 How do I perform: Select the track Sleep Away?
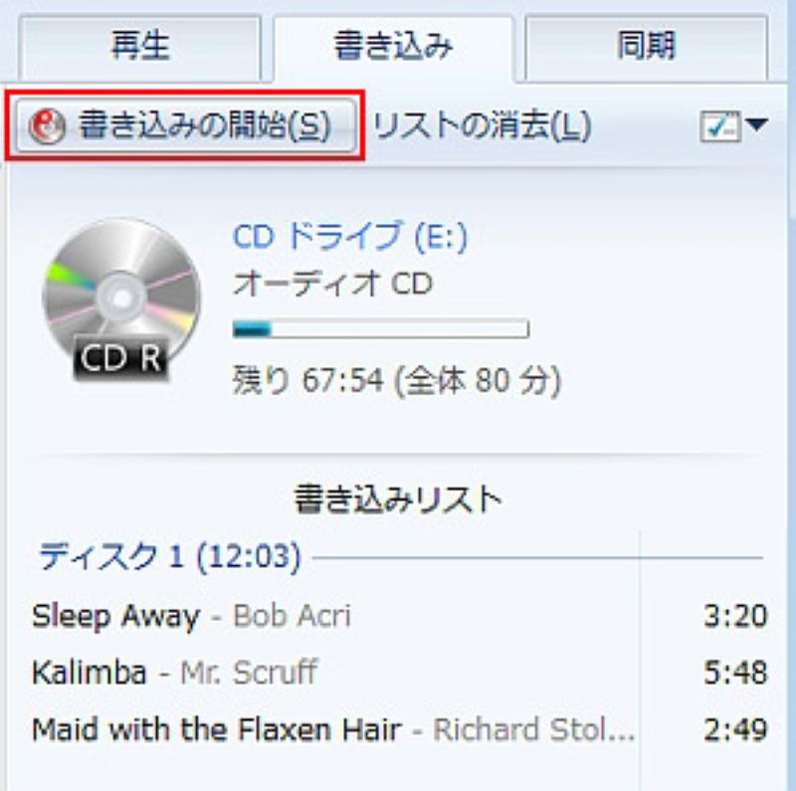[x=115, y=616]
